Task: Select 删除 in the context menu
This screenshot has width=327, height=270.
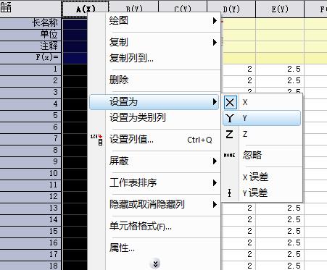Action: click(154, 80)
